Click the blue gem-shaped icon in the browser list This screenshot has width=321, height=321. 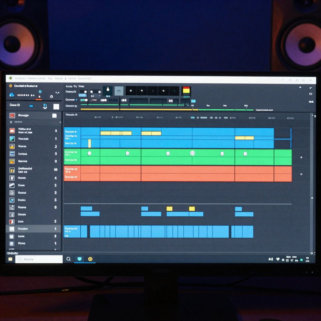tap(12, 200)
